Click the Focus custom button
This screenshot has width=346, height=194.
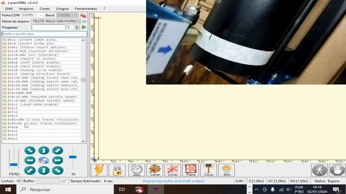click(x=209, y=170)
